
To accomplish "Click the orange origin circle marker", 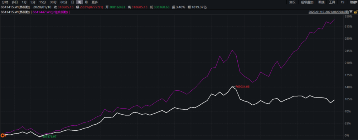I will pyautogui.click(x=2, y=135).
